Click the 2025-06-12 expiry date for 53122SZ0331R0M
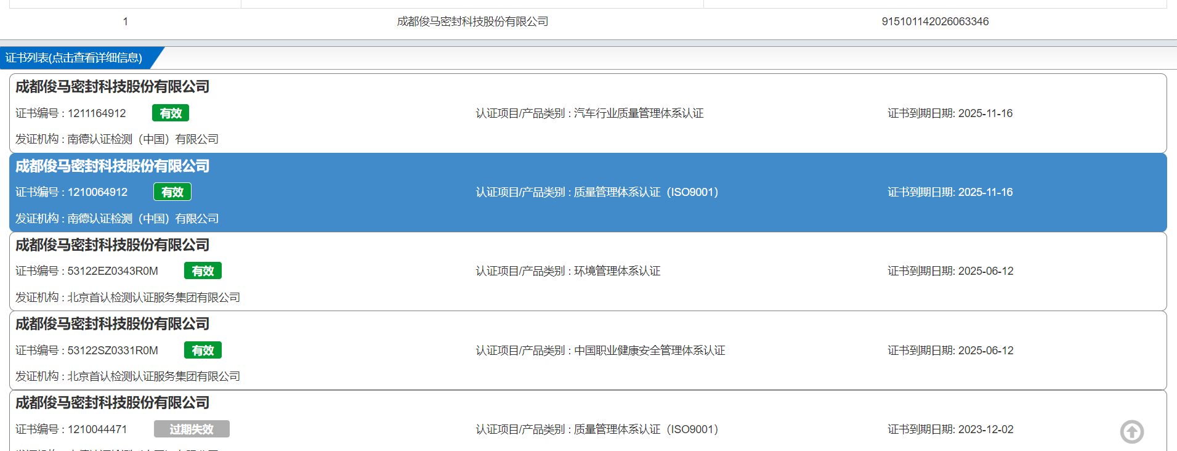 [x=986, y=351]
